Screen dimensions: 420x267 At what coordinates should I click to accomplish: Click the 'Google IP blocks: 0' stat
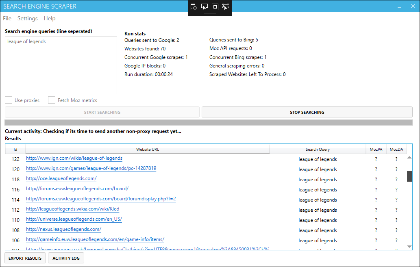(x=145, y=66)
